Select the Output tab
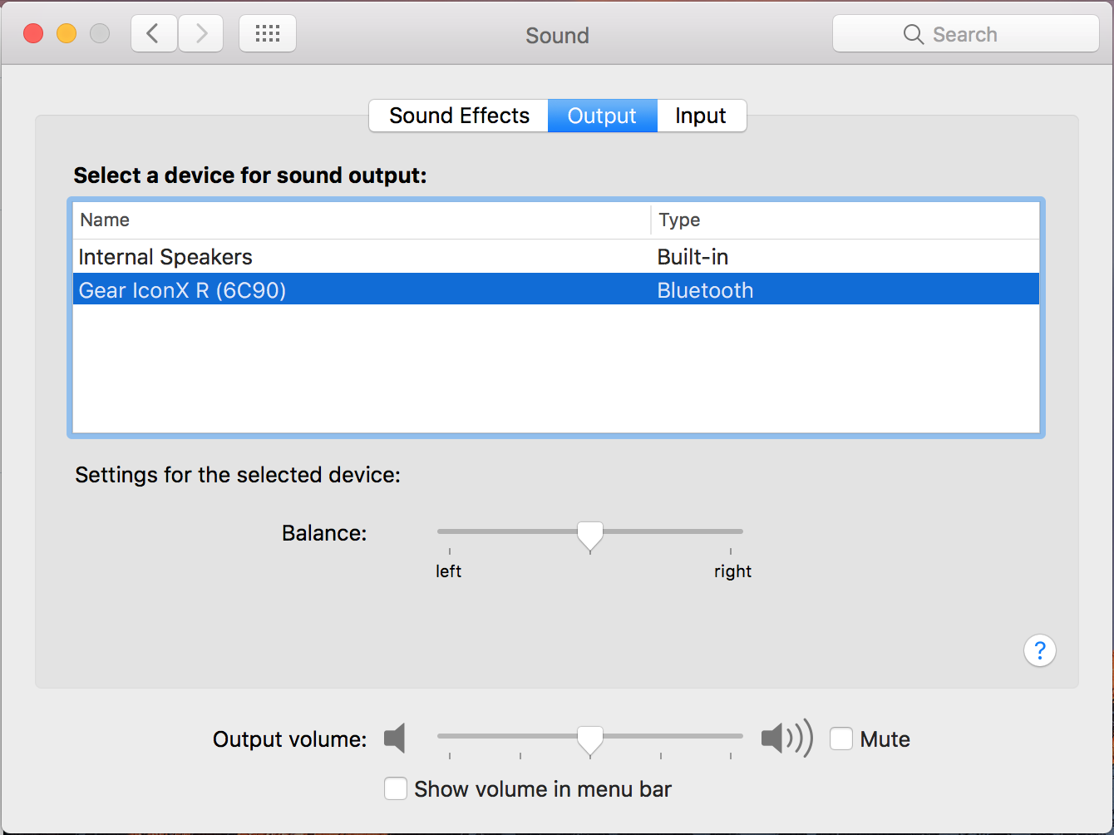1114x835 pixels. pyautogui.click(x=602, y=116)
